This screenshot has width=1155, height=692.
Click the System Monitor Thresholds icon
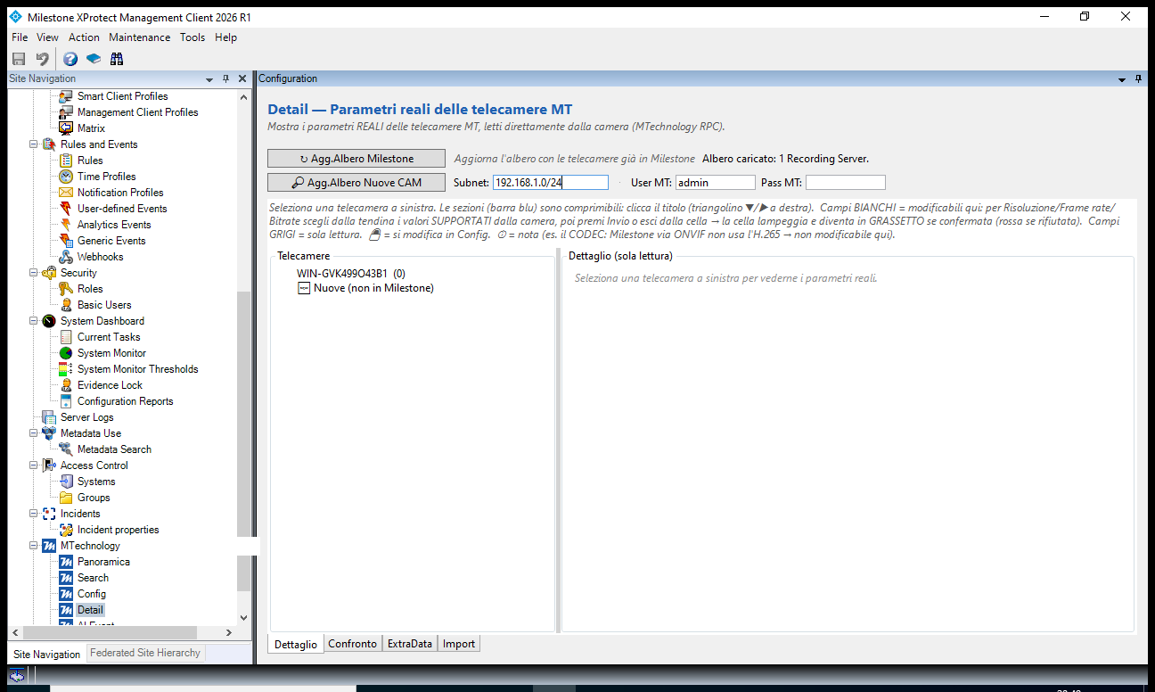point(66,369)
